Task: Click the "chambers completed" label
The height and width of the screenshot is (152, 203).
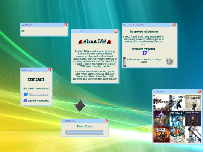Action: [x=144, y=49]
